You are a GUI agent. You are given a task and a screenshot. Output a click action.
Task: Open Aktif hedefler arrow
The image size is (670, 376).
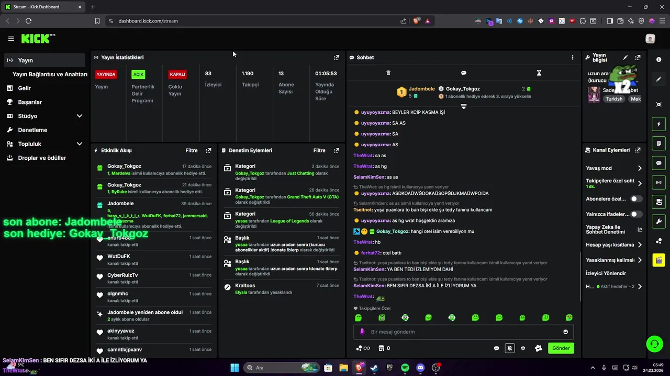point(640,287)
